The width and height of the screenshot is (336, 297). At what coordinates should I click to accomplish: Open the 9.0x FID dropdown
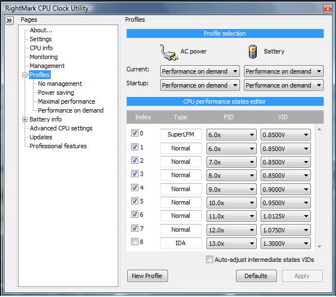point(232,189)
